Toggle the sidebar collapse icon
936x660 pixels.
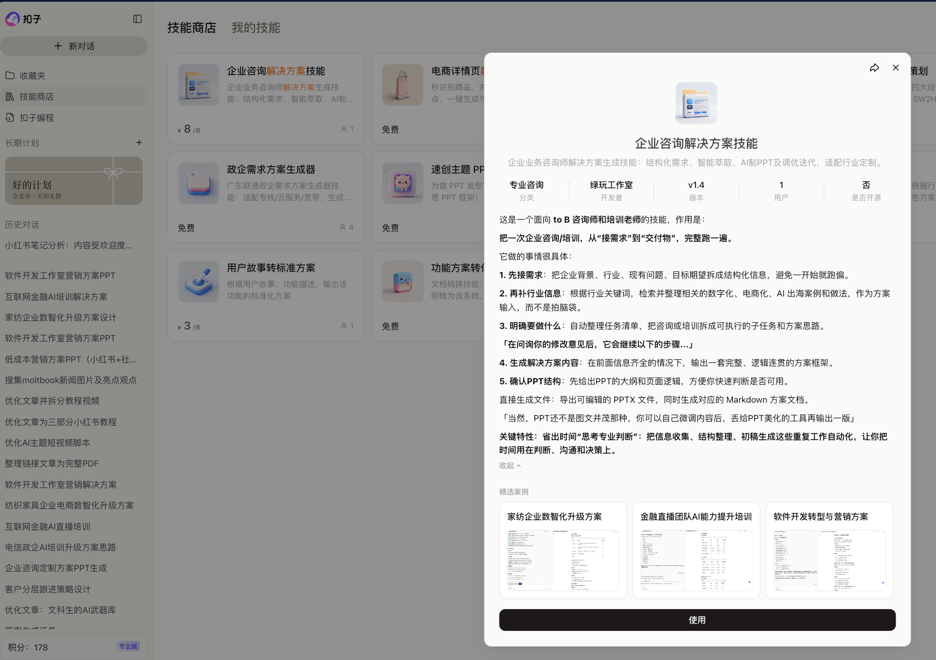138,19
